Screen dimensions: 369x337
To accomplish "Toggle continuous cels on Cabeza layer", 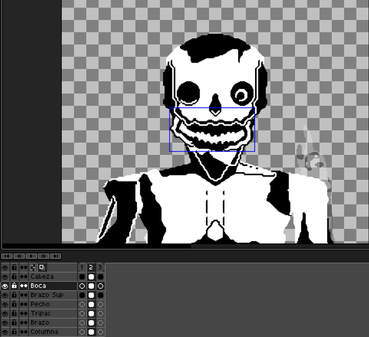I will pos(23,276).
